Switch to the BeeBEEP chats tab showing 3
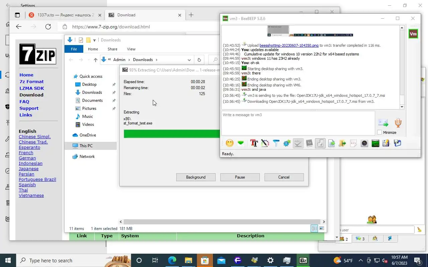 pyautogui.click(x=360, y=239)
